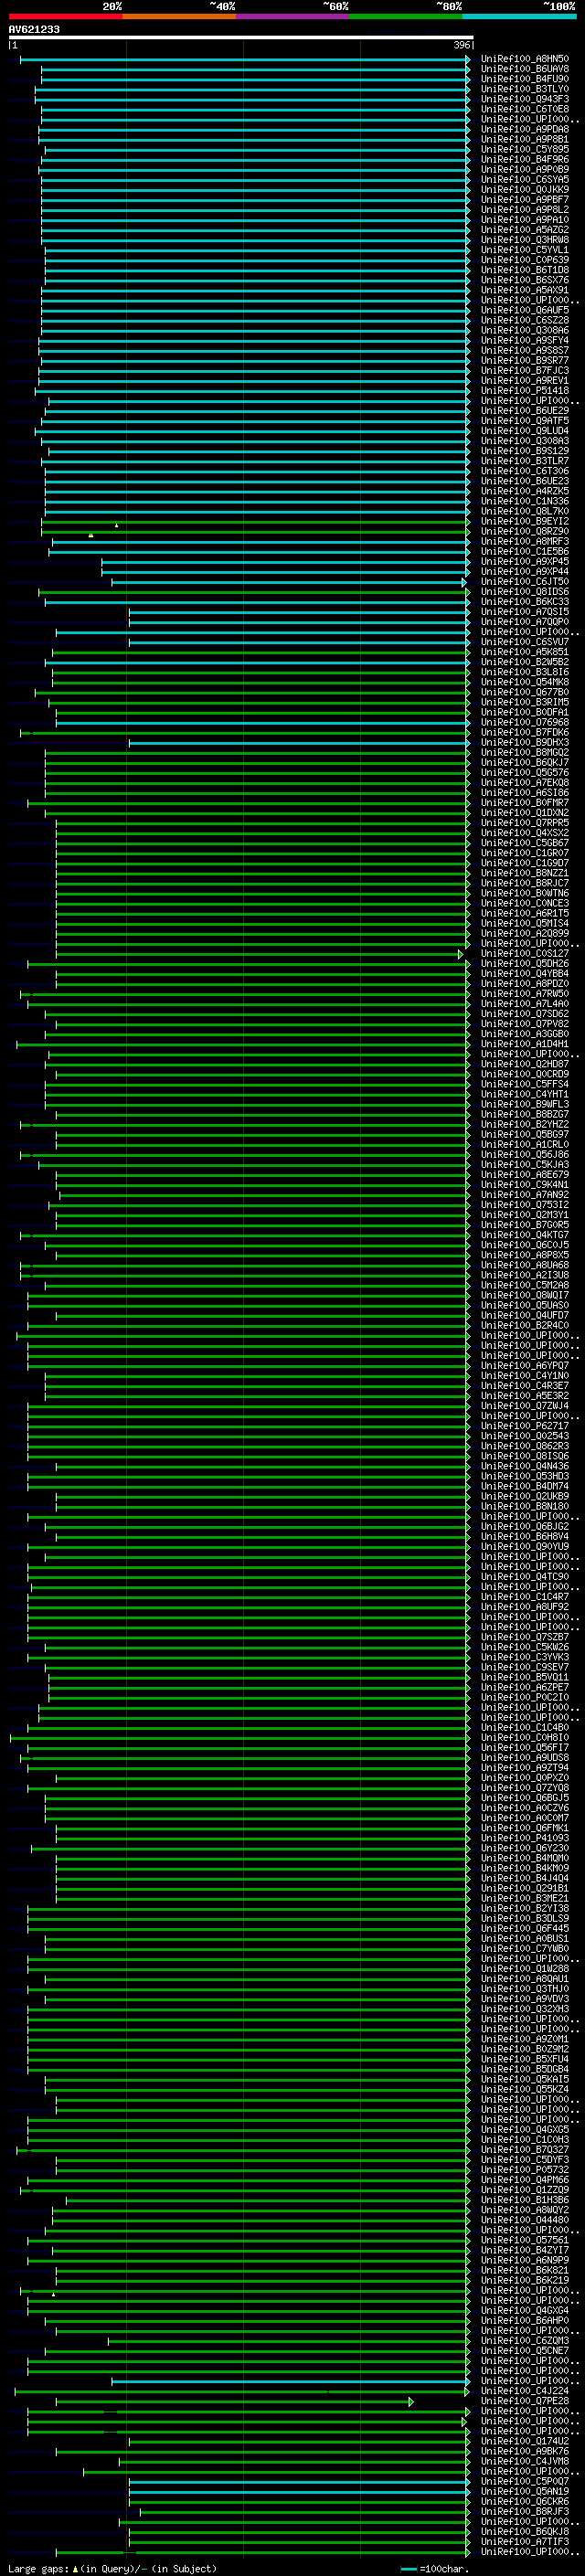Click the purple ~60% identity legend segment
The width and height of the screenshot is (585, 2576).
click(293, 16)
